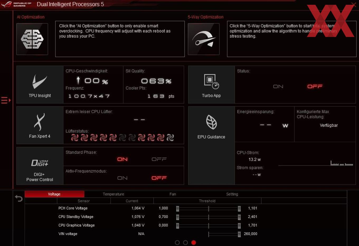Click the AI Optimization brain icon
This screenshot has height=246, width=359.
tap(32, 39)
